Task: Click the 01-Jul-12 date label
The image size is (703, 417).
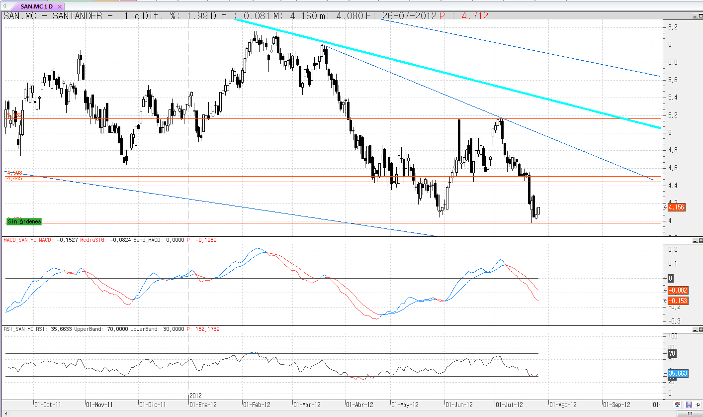Action: point(509,405)
